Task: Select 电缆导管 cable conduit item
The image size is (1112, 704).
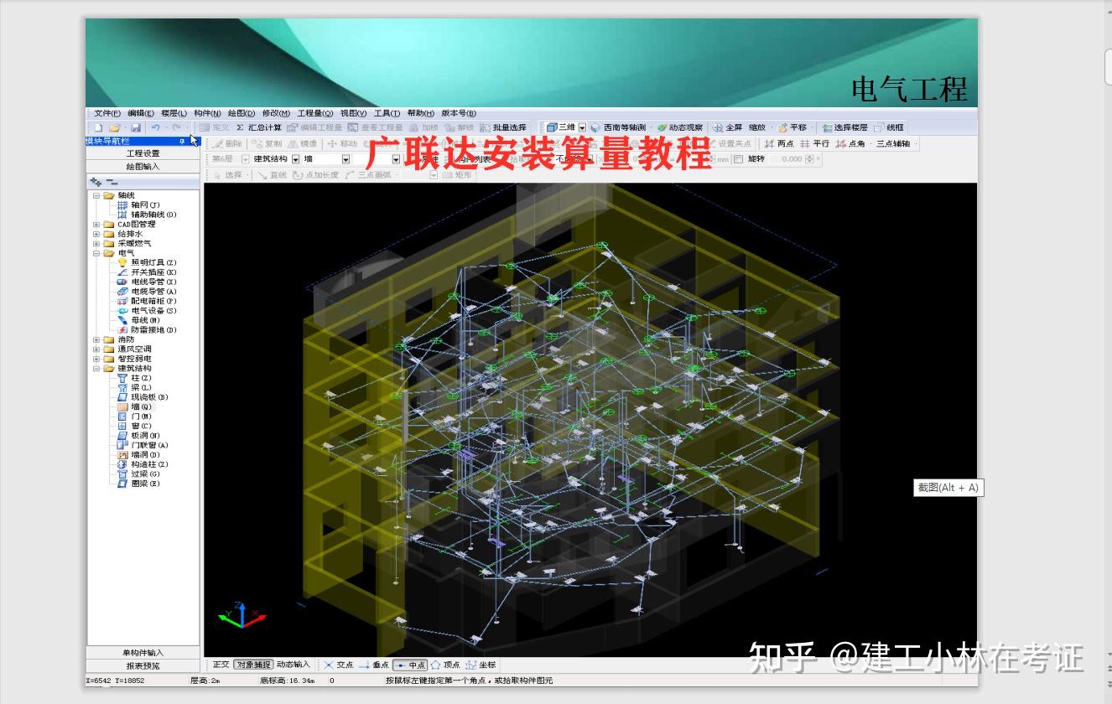Action: coord(147,292)
